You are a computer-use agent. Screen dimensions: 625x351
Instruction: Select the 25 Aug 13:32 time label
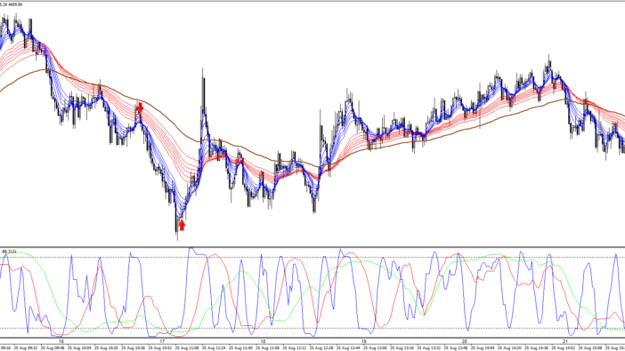pos(429,347)
